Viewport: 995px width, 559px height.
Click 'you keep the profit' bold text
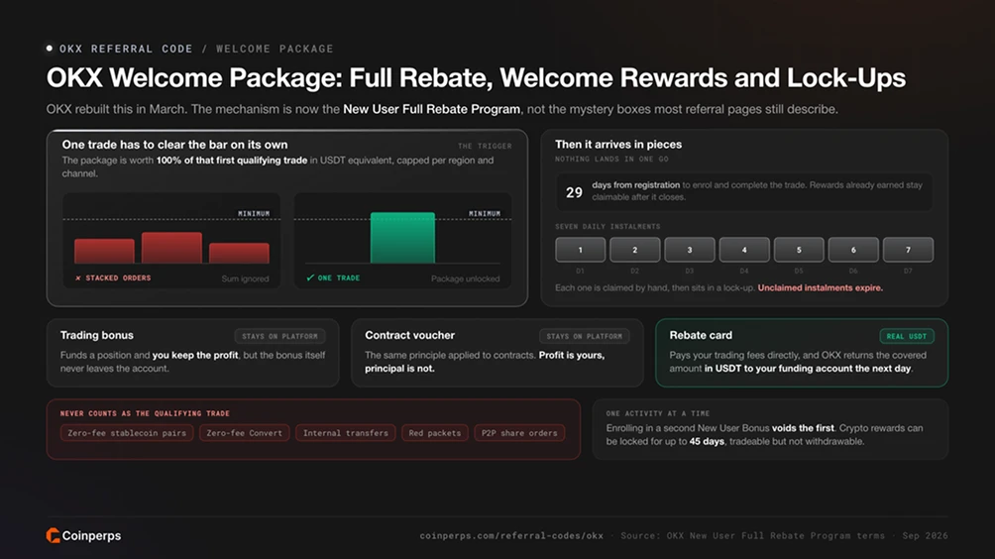point(195,355)
